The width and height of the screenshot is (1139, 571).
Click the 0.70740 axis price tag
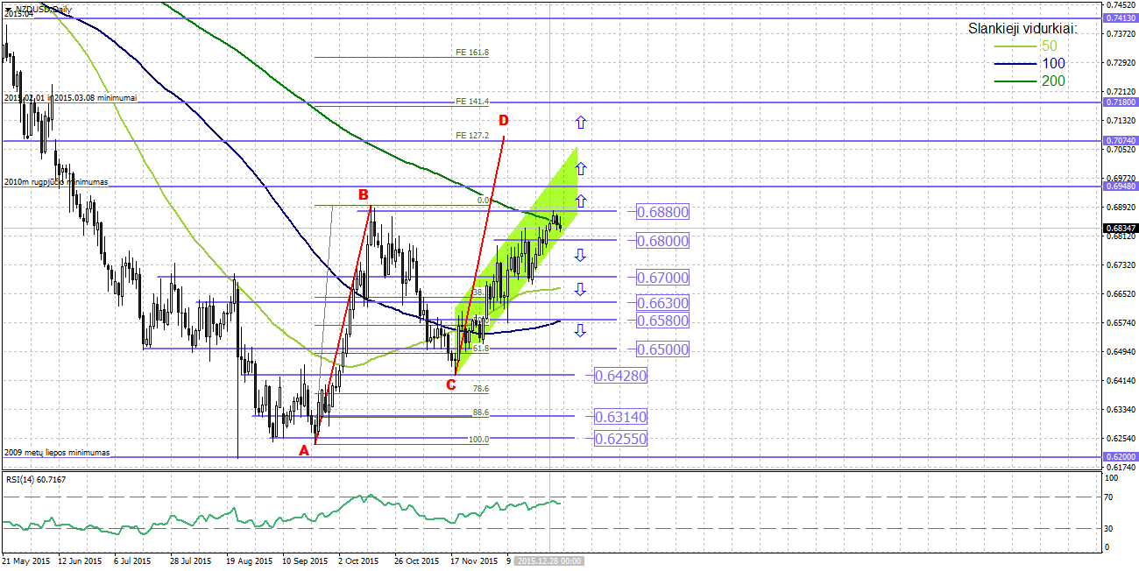1120,140
